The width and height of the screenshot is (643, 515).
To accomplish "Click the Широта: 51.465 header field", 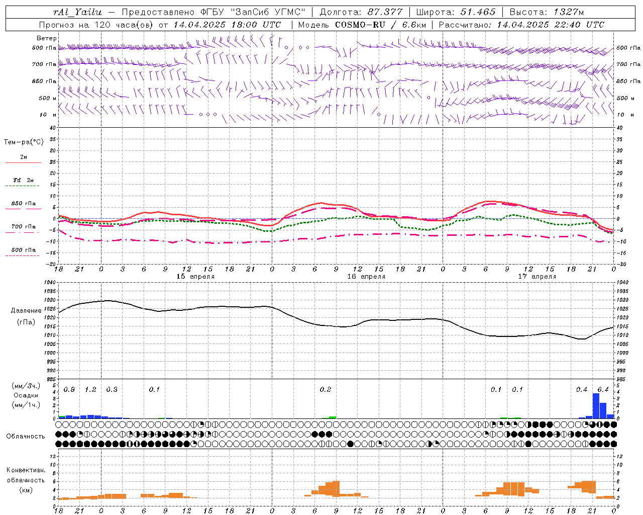I will click(x=456, y=12).
